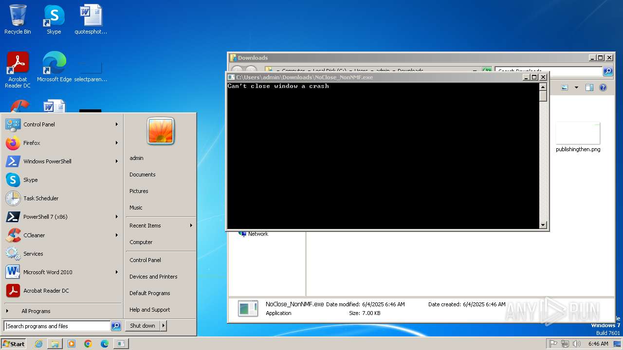Click File Explorer taskbar button
This screenshot has height=350, width=623.
[55, 344]
